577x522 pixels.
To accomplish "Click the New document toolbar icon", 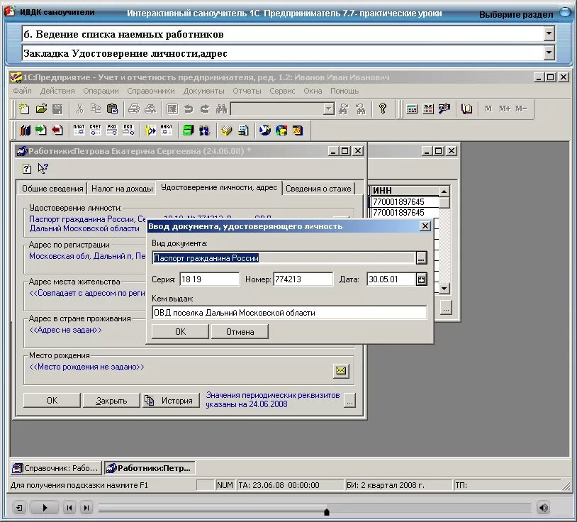I will [x=25, y=109].
